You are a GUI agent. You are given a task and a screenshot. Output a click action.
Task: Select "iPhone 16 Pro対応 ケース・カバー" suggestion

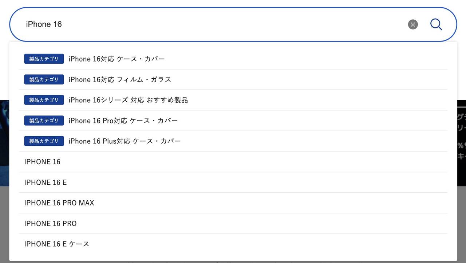coord(123,121)
